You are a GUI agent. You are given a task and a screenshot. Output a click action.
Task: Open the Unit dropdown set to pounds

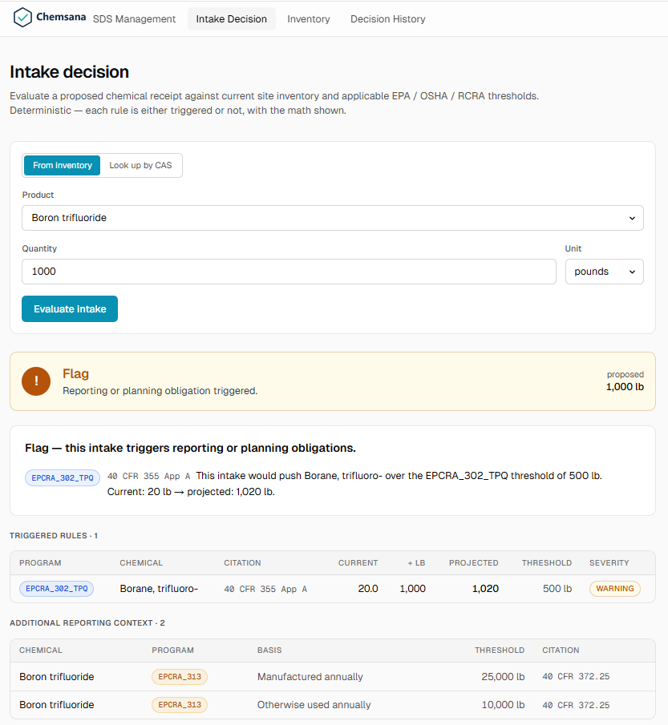point(604,272)
